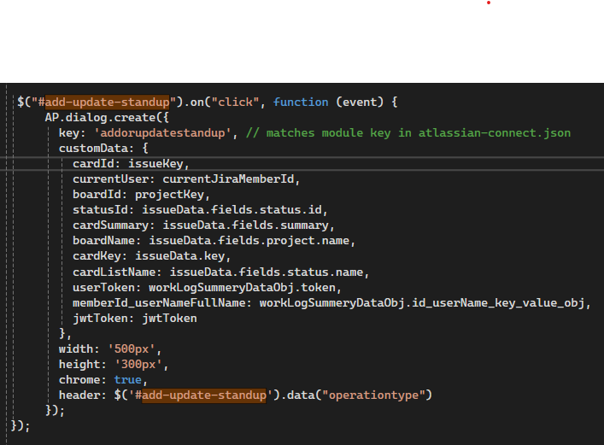Click the green matches module key comment

408,133
